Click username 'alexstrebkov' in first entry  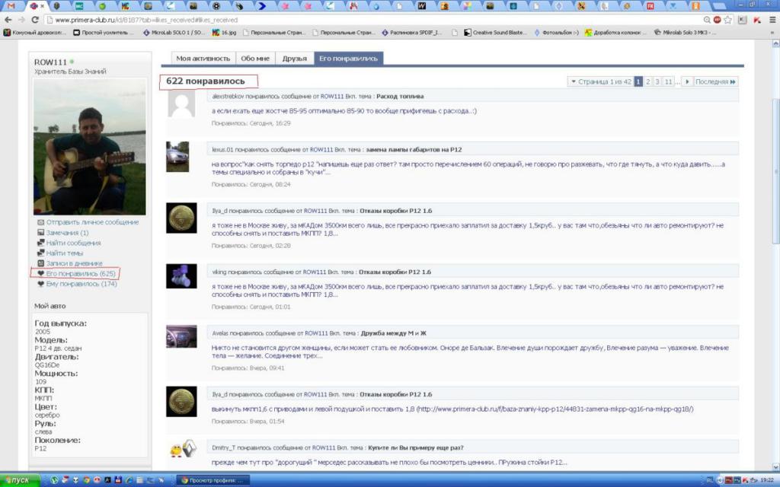click(228, 97)
